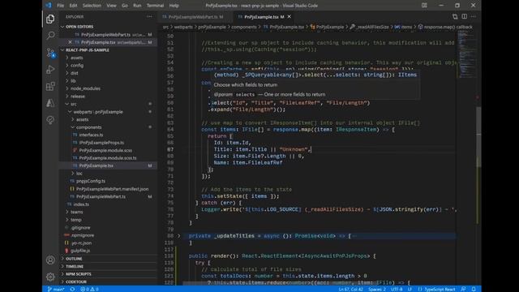Open the Accounts icon in activity bar

50,260
